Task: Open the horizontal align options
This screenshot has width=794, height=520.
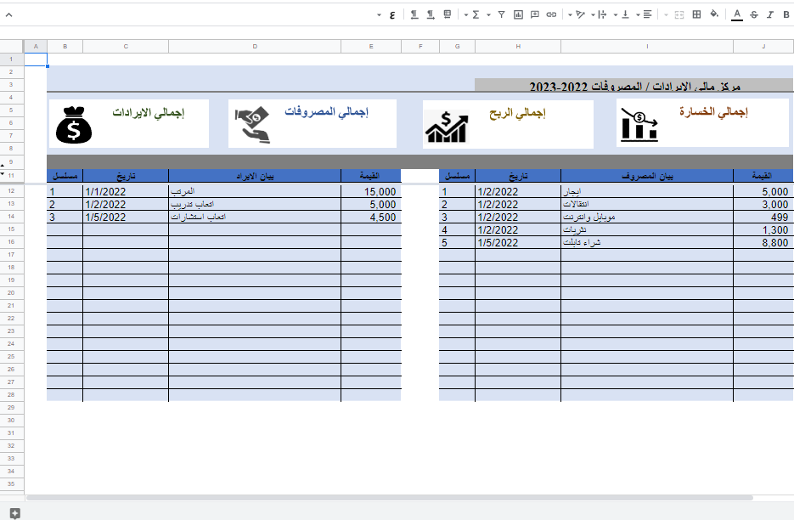Action: [x=648, y=14]
